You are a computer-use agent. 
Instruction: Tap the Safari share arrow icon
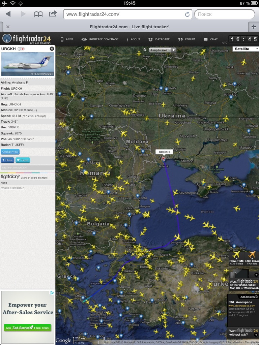coord(53,14)
